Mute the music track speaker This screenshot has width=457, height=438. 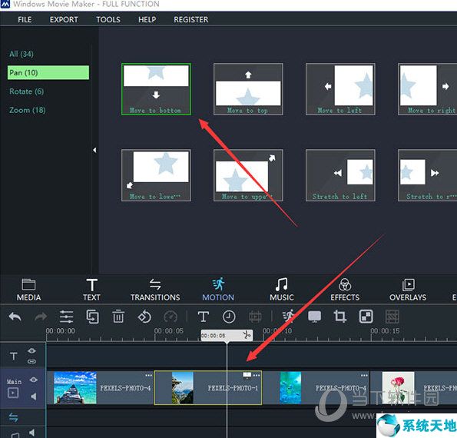click(31, 433)
